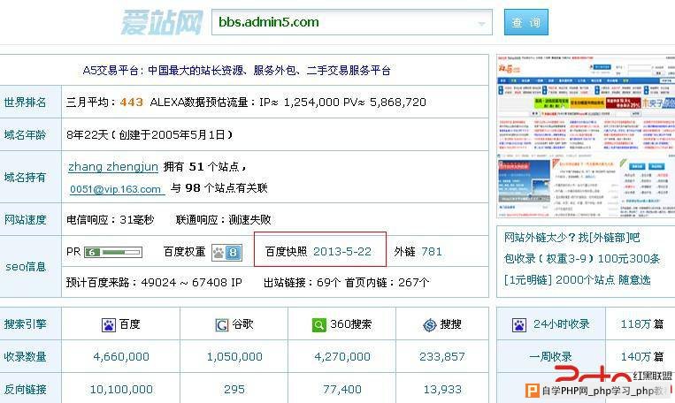Click the Baidu paw icon beside 24小时收录
Screen dimensions: 675x403
tap(519, 324)
